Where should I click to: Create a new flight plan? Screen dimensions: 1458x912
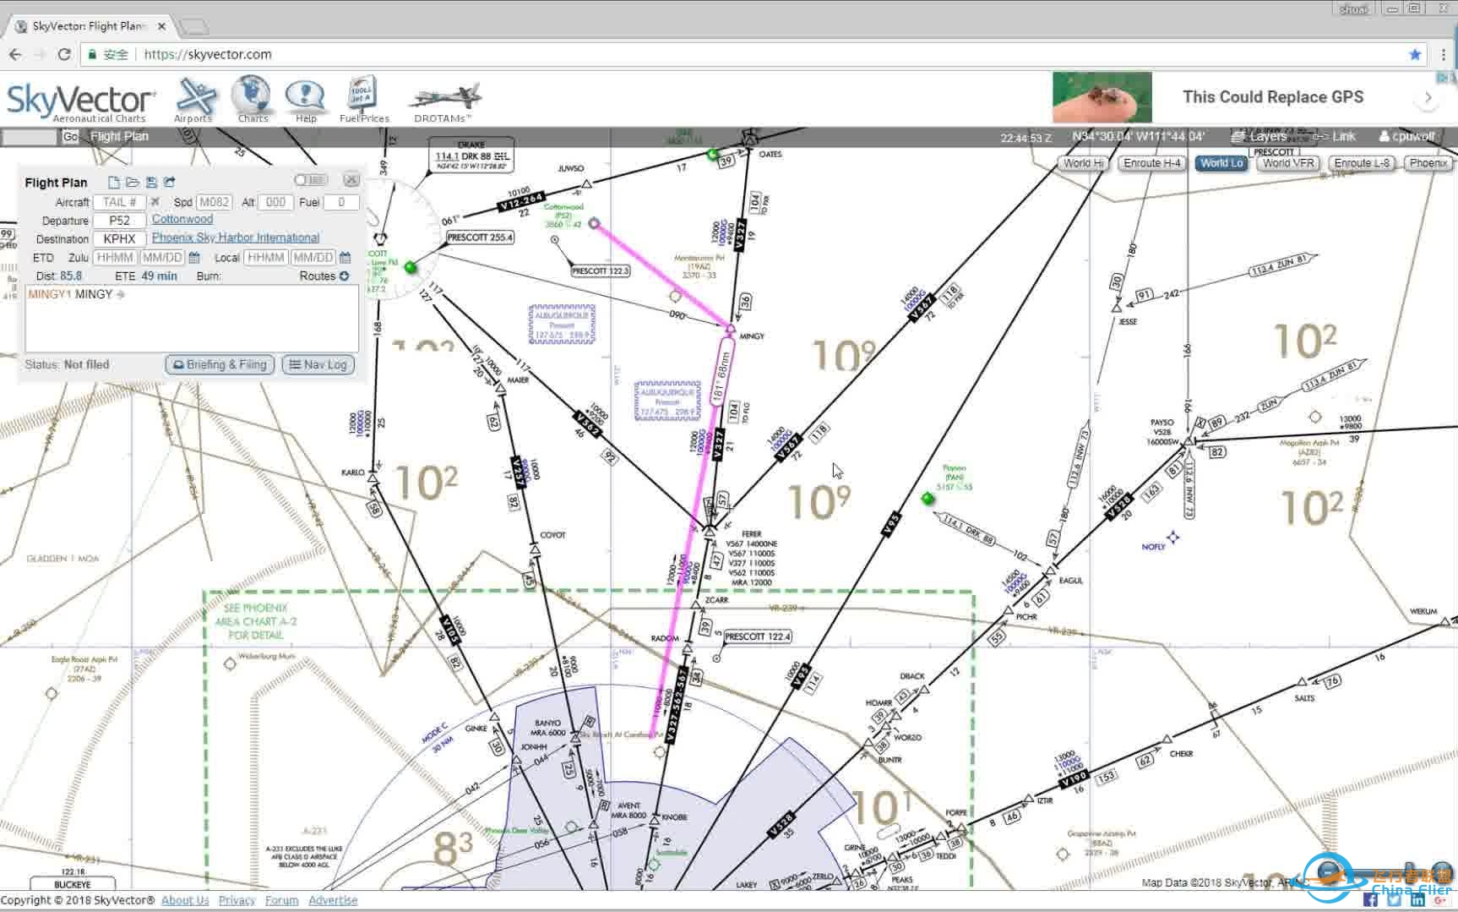[x=114, y=182]
